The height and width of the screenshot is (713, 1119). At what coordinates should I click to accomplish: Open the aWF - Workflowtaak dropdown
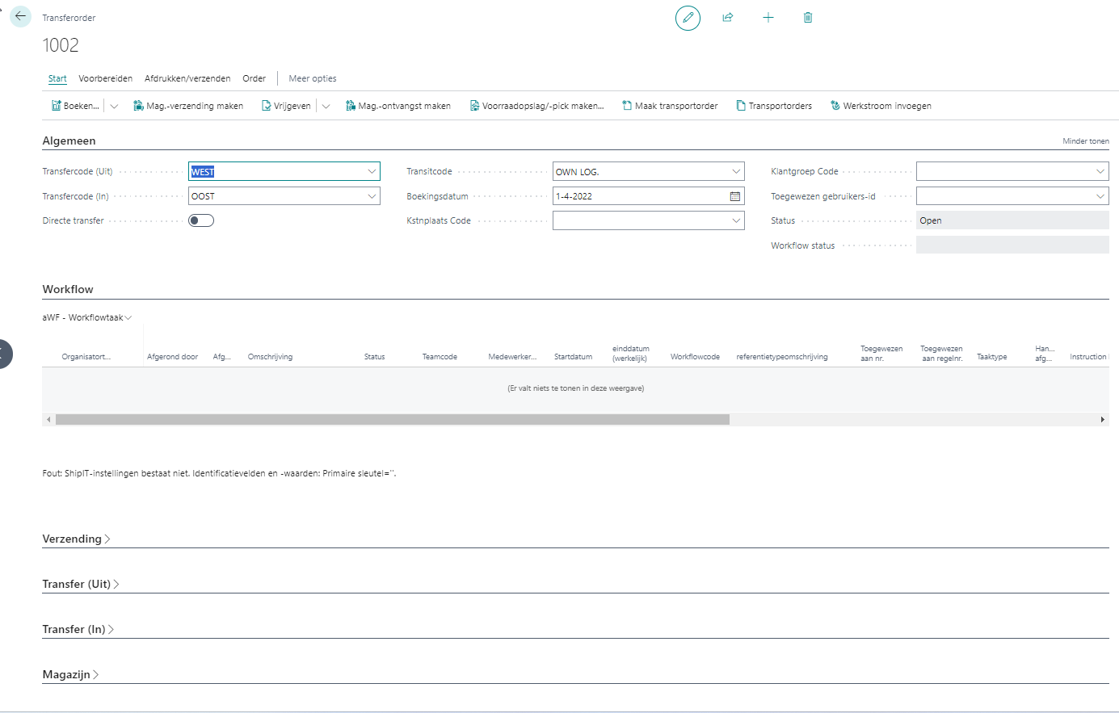87,317
